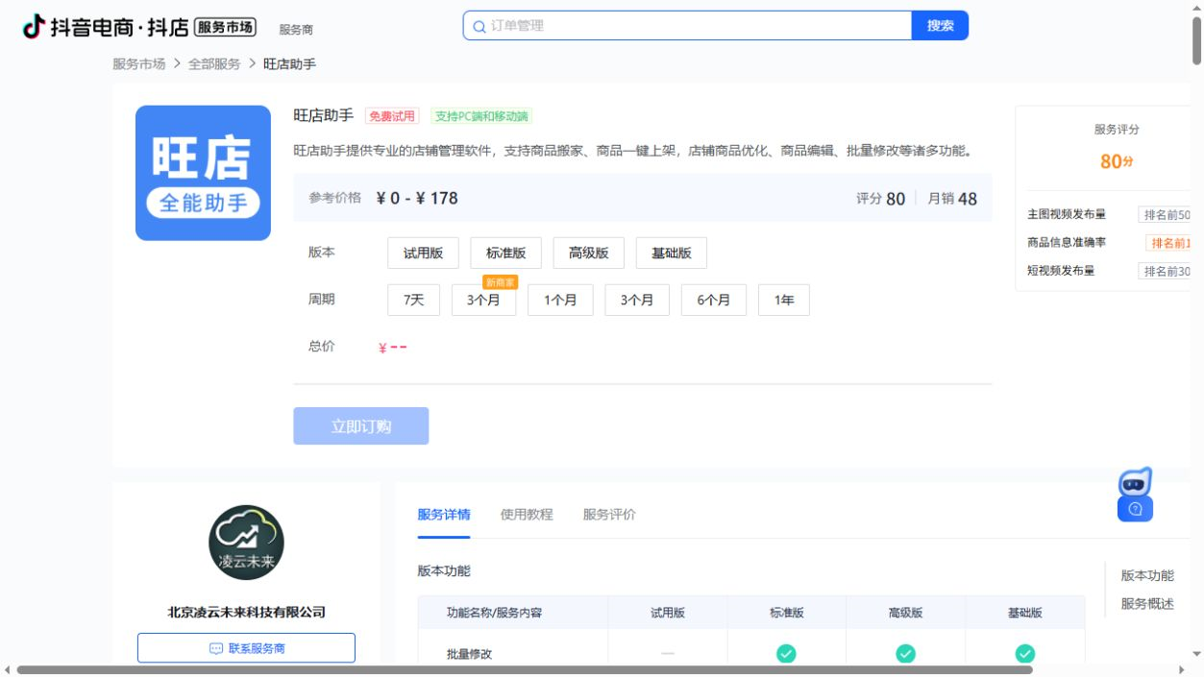Screen dimensions: 1204x677
Task: Choose the 1年 period option
Action: (783, 300)
